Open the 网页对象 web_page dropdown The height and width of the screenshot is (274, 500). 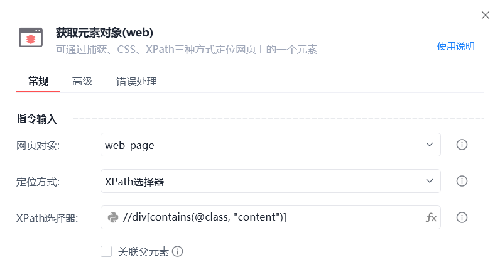(x=270, y=145)
